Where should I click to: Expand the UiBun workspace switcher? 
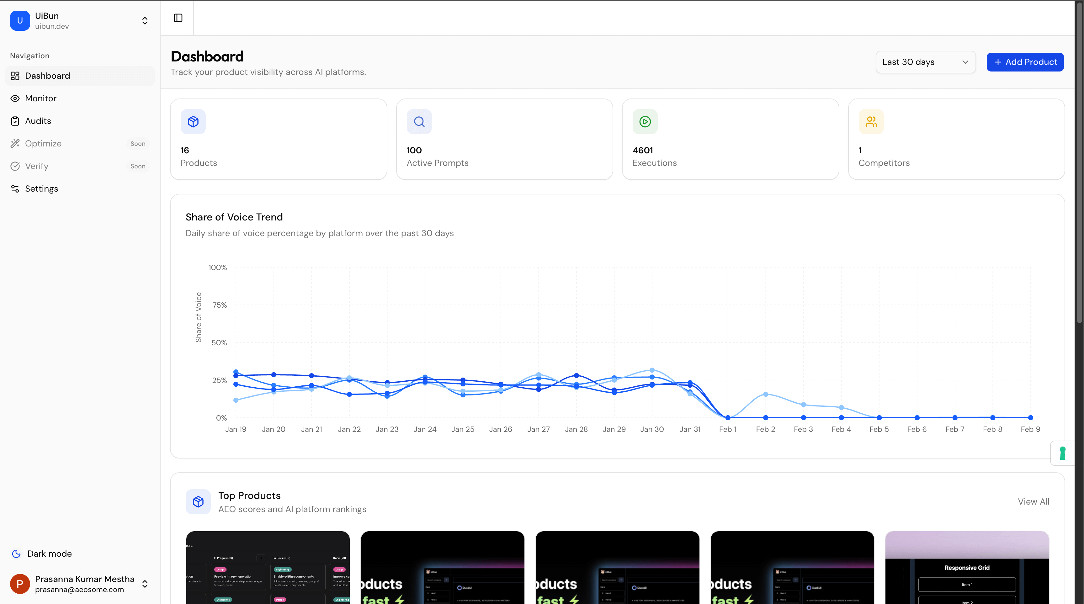(145, 21)
